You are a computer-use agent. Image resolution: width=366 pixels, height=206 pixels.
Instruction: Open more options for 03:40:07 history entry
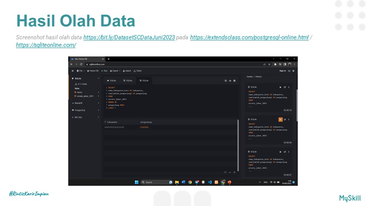click(289, 152)
